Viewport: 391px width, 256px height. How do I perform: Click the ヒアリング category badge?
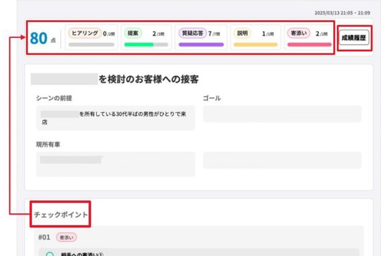[85, 33]
